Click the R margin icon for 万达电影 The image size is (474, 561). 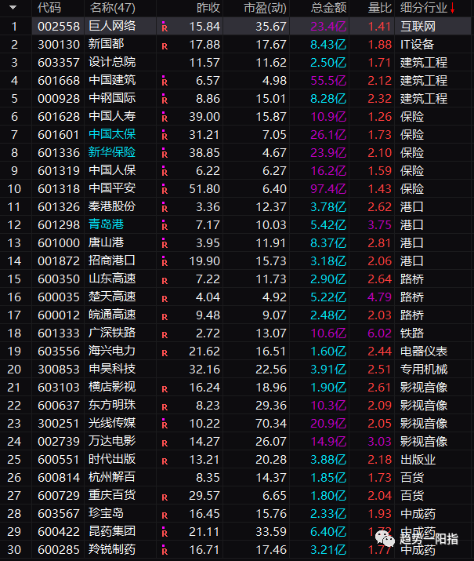[x=165, y=443]
